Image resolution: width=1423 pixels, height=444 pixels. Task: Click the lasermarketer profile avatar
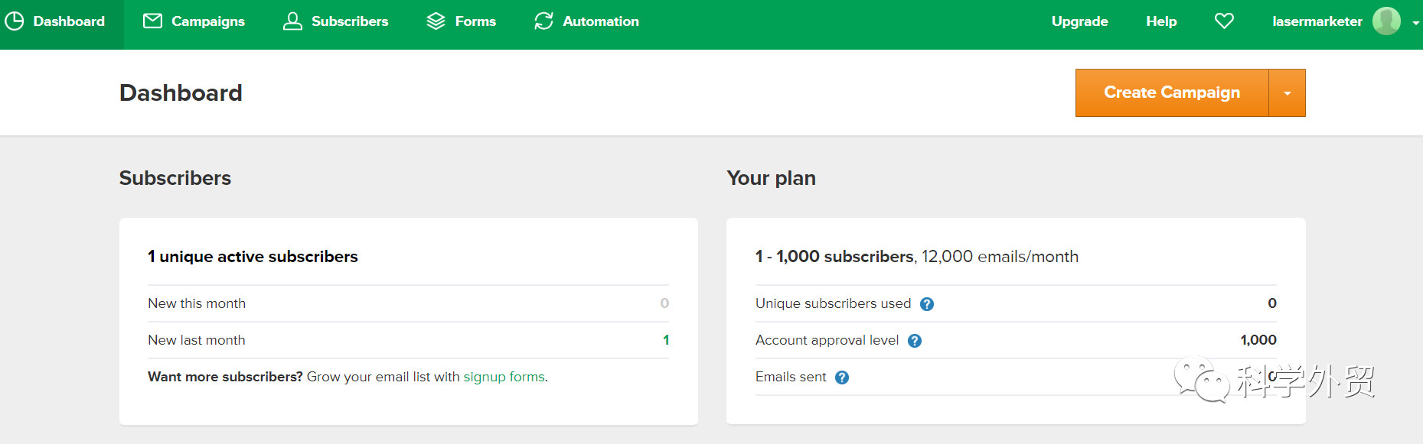pyautogui.click(x=1386, y=21)
